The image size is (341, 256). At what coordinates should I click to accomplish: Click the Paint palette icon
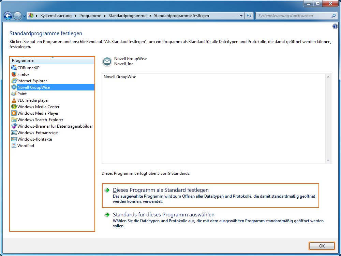[14, 94]
